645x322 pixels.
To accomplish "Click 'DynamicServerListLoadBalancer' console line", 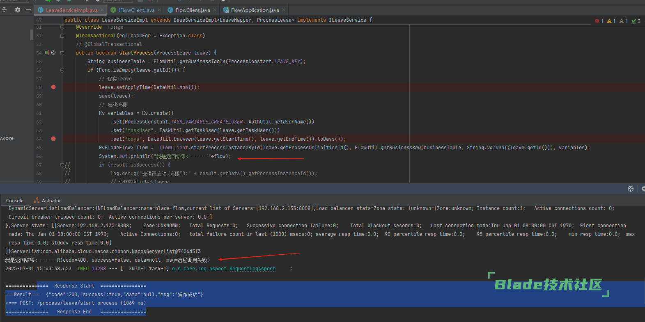I will click(311, 208).
